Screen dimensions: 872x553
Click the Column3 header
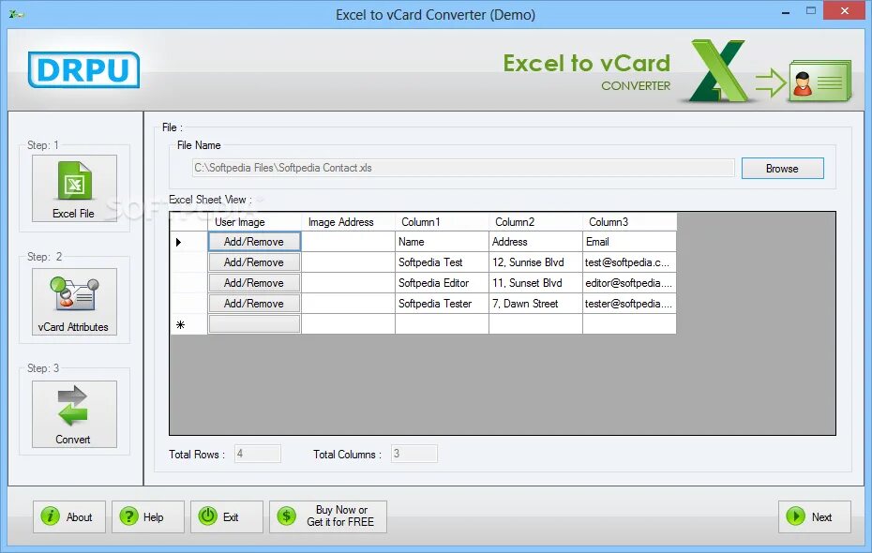click(x=629, y=222)
